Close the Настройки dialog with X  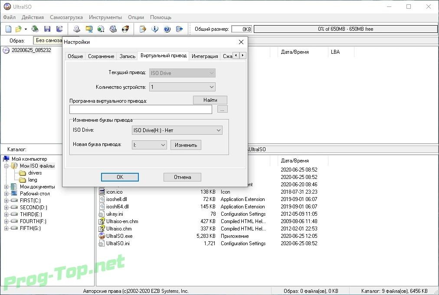[241, 42]
